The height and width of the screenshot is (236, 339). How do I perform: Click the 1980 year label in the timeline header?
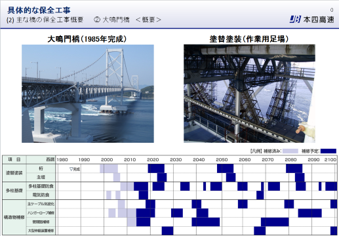(62, 160)
